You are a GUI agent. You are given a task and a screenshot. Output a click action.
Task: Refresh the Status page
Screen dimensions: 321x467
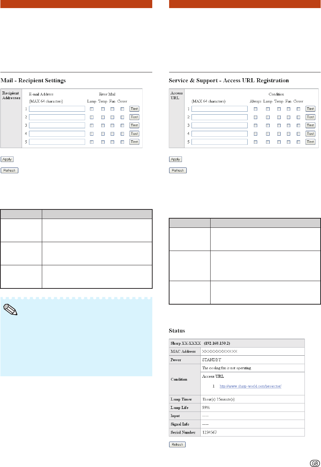[x=177, y=445]
